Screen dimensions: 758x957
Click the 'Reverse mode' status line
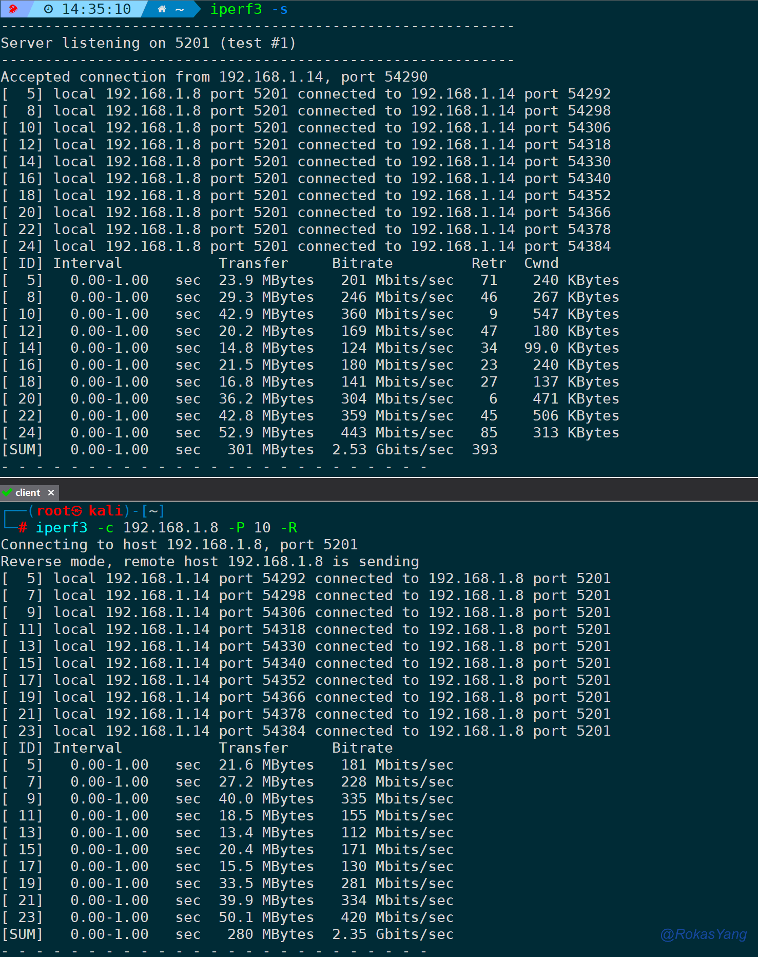(210, 562)
